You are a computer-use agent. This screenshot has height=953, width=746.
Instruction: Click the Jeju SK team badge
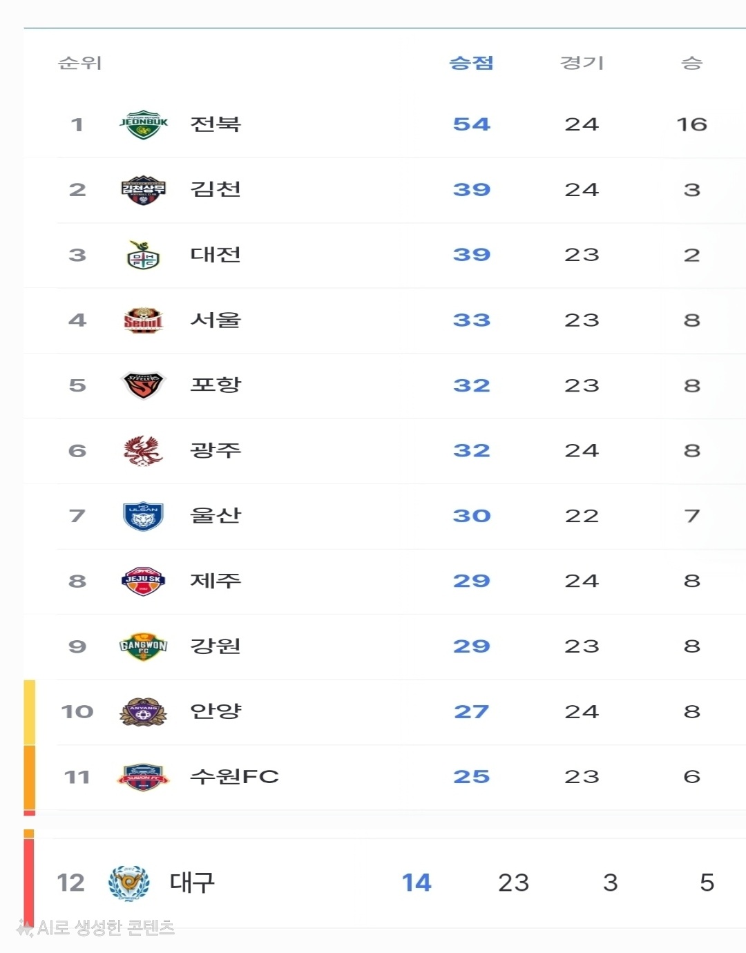[144, 581]
